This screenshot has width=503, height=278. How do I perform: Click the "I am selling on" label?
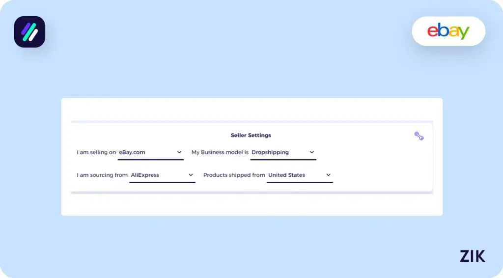click(x=96, y=152)
